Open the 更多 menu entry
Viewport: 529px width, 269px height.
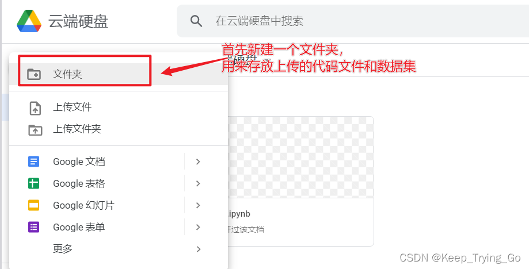coord(119,249)
